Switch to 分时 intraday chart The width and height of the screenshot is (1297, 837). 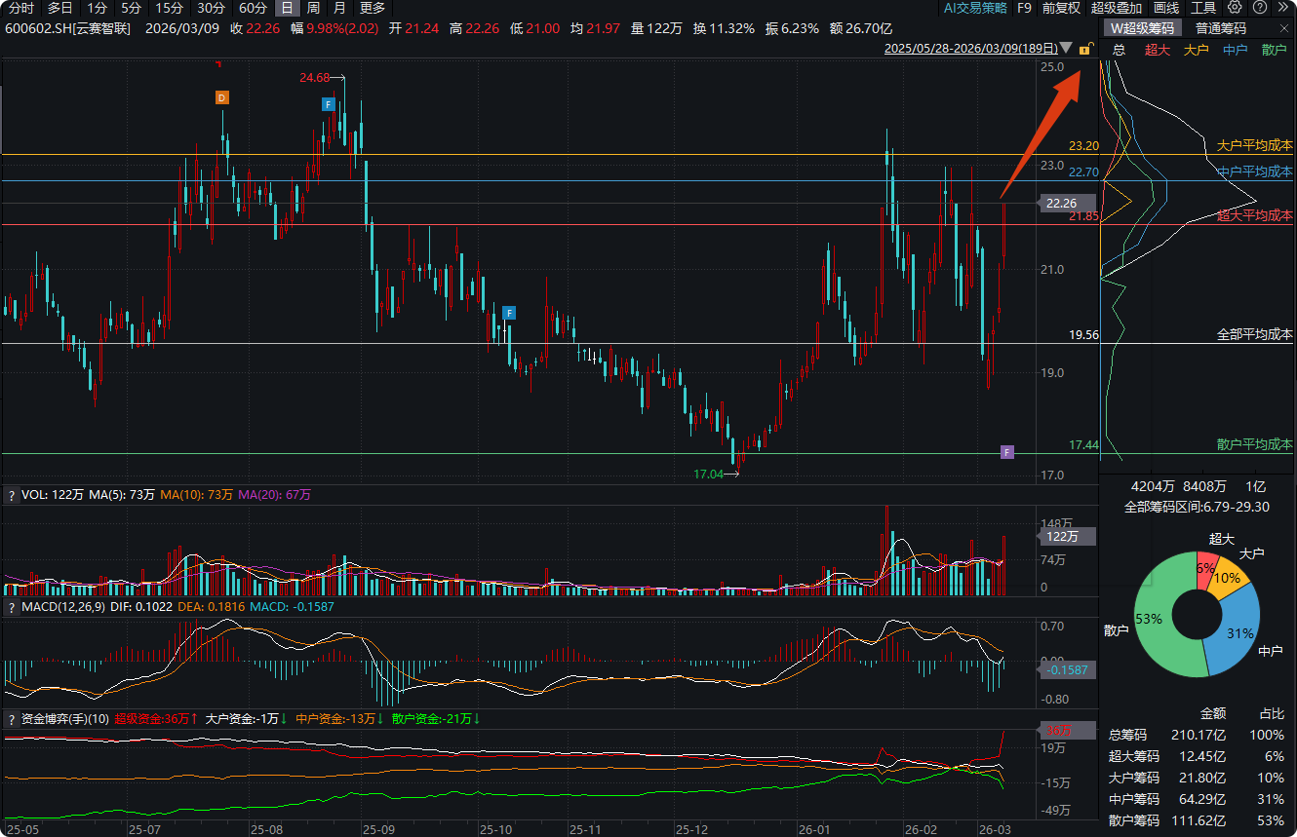21,8
